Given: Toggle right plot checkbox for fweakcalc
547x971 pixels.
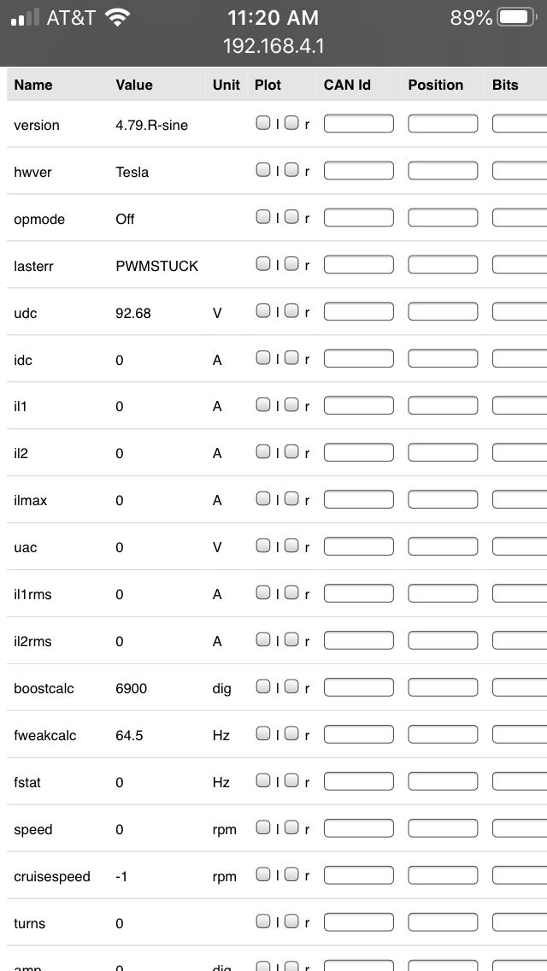Looking at the screenshot, I should (291, 733).
